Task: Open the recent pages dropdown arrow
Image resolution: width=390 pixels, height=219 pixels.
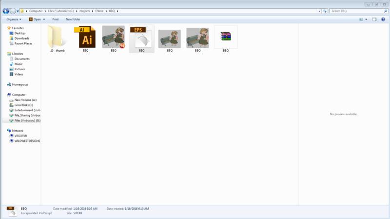Action: (18, 11)
